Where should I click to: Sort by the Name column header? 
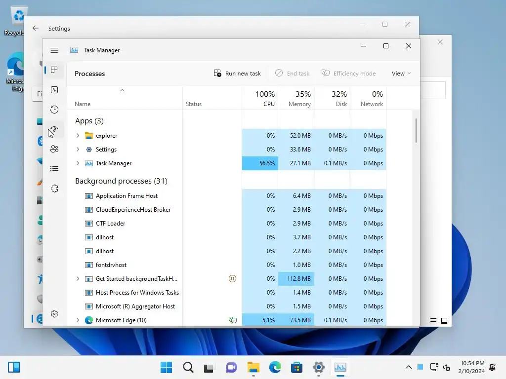click(x=125, y=98)
